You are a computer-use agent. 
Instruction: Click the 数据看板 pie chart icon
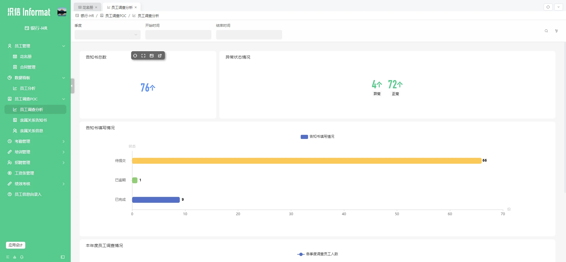[9, 78]
